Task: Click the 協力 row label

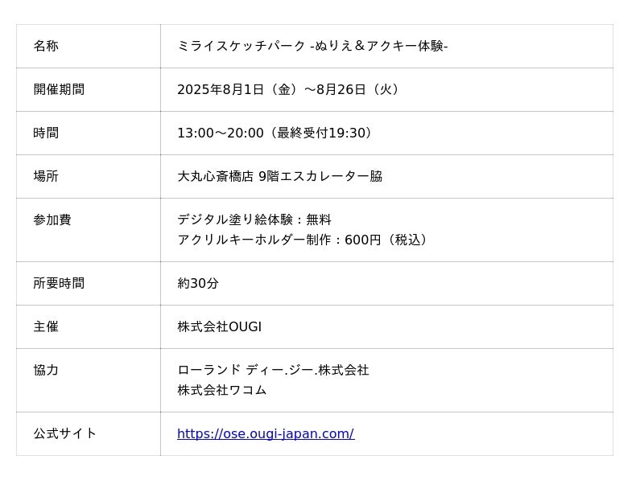Action: coord(46,371)
